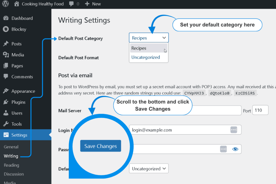Open Comments via the speech bubble icon
The width and height of the screenshot is (276, 184).
point(6,77)
